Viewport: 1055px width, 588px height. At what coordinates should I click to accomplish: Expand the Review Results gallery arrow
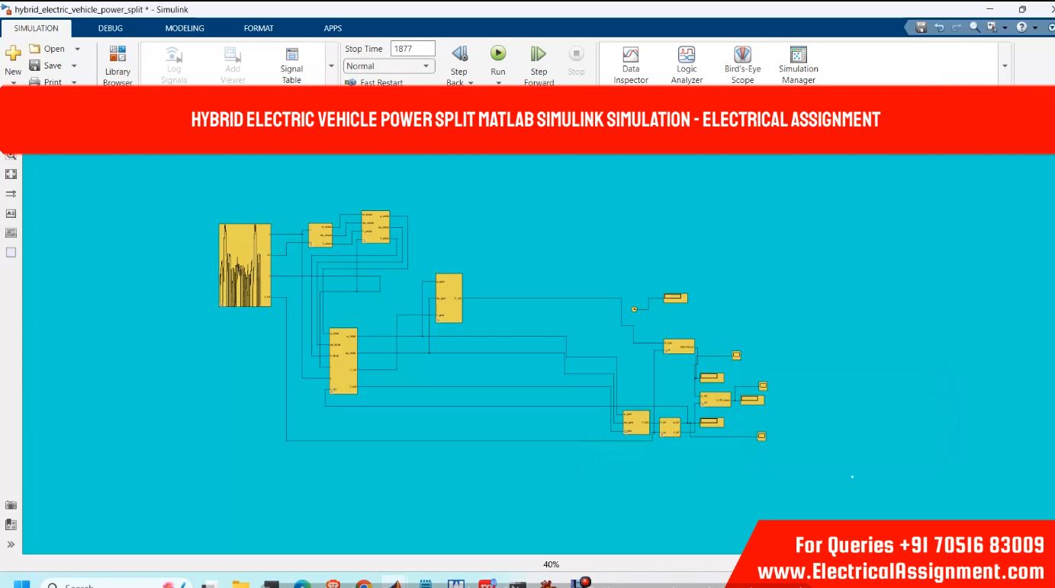pos(1005,66)
